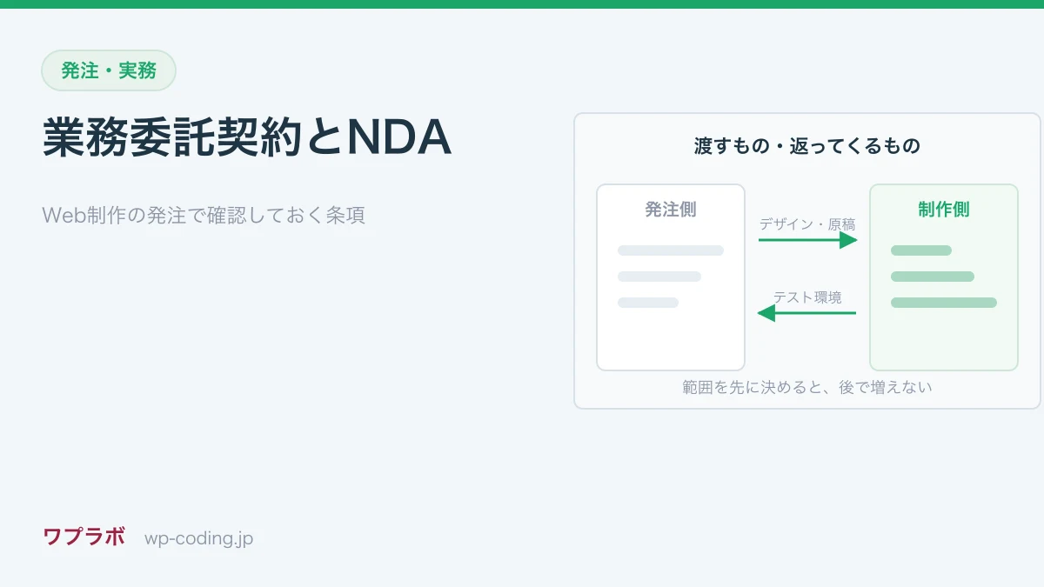The image size is (1044, 587).
Task: Click the caption 範囲を先に決めると、後で増えない
Action: pos(807,387)
